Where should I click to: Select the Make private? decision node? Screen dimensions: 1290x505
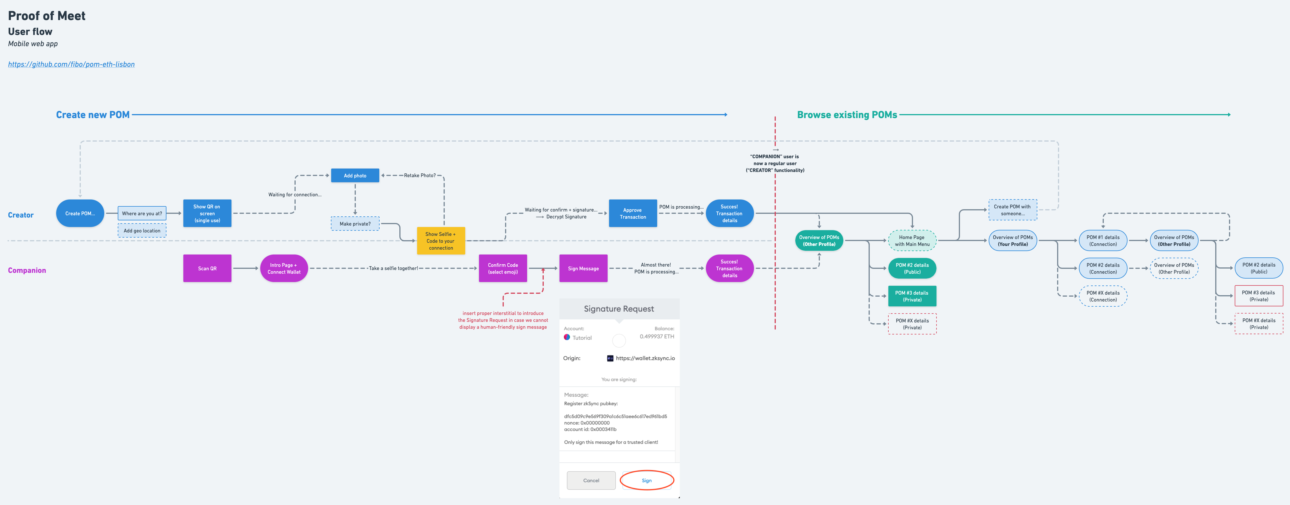coord(355,224)
